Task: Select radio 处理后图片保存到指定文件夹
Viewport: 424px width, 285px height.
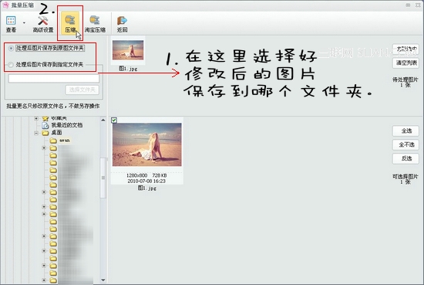Action: click(x=11, y=65)
